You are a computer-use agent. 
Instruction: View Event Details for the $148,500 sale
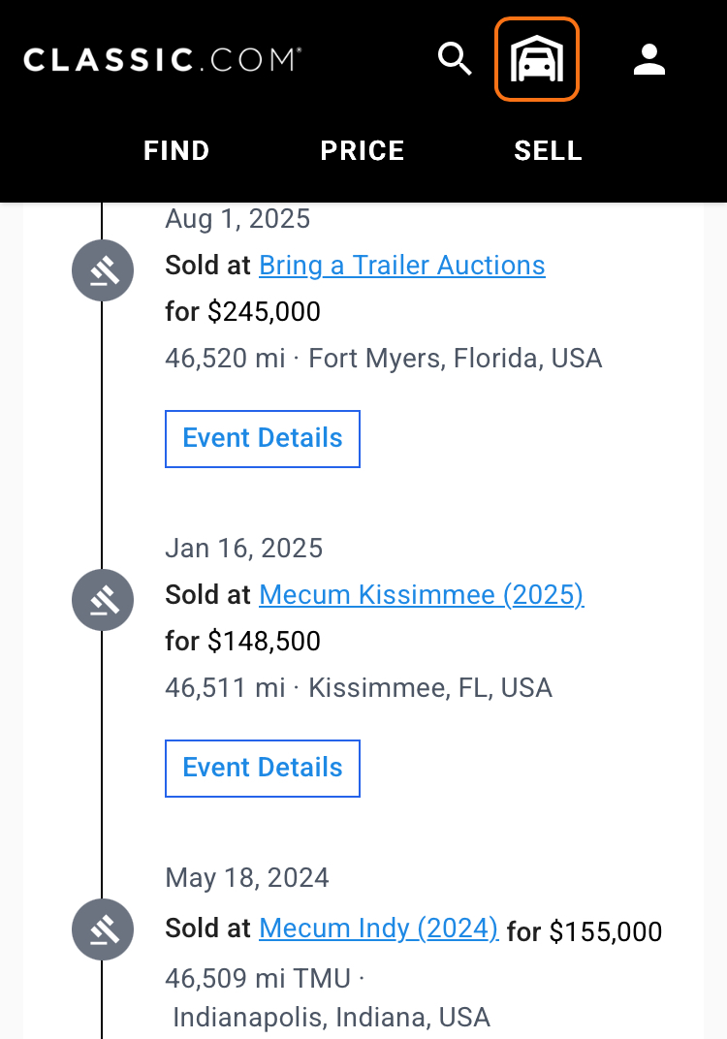point(263,769)
